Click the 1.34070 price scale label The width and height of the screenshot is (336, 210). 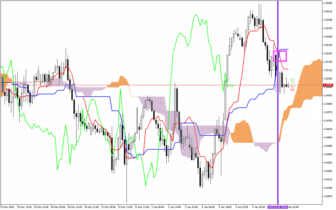pyautogui.click(x=328, y=196)
